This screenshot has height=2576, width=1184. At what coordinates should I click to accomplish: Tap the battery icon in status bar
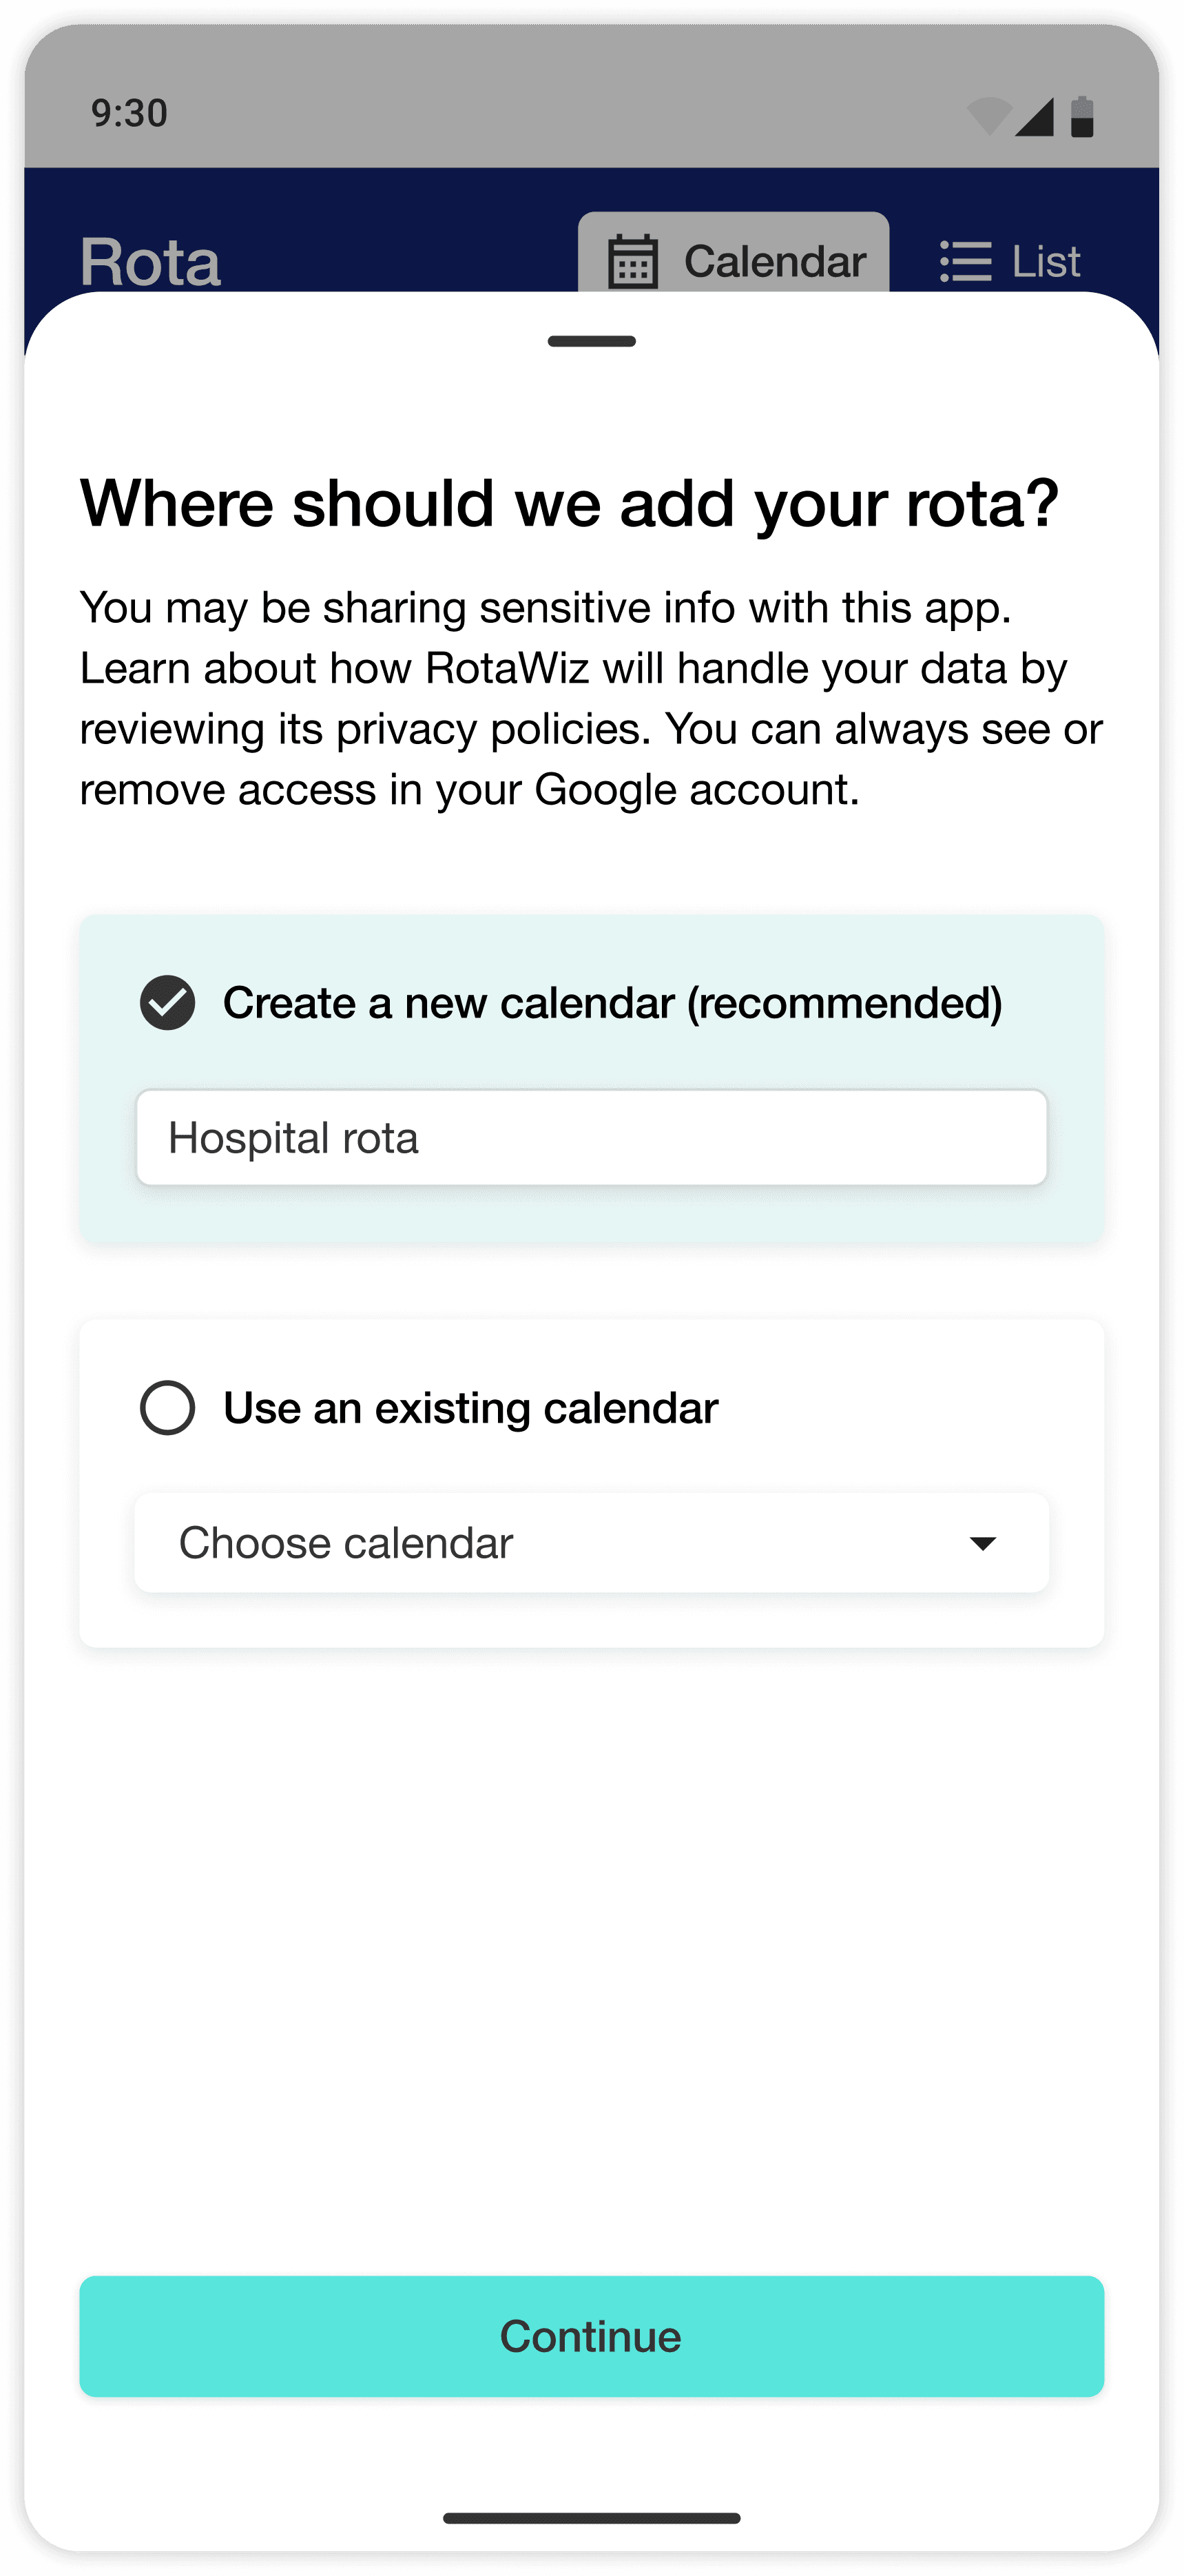tap(1082, 116)
